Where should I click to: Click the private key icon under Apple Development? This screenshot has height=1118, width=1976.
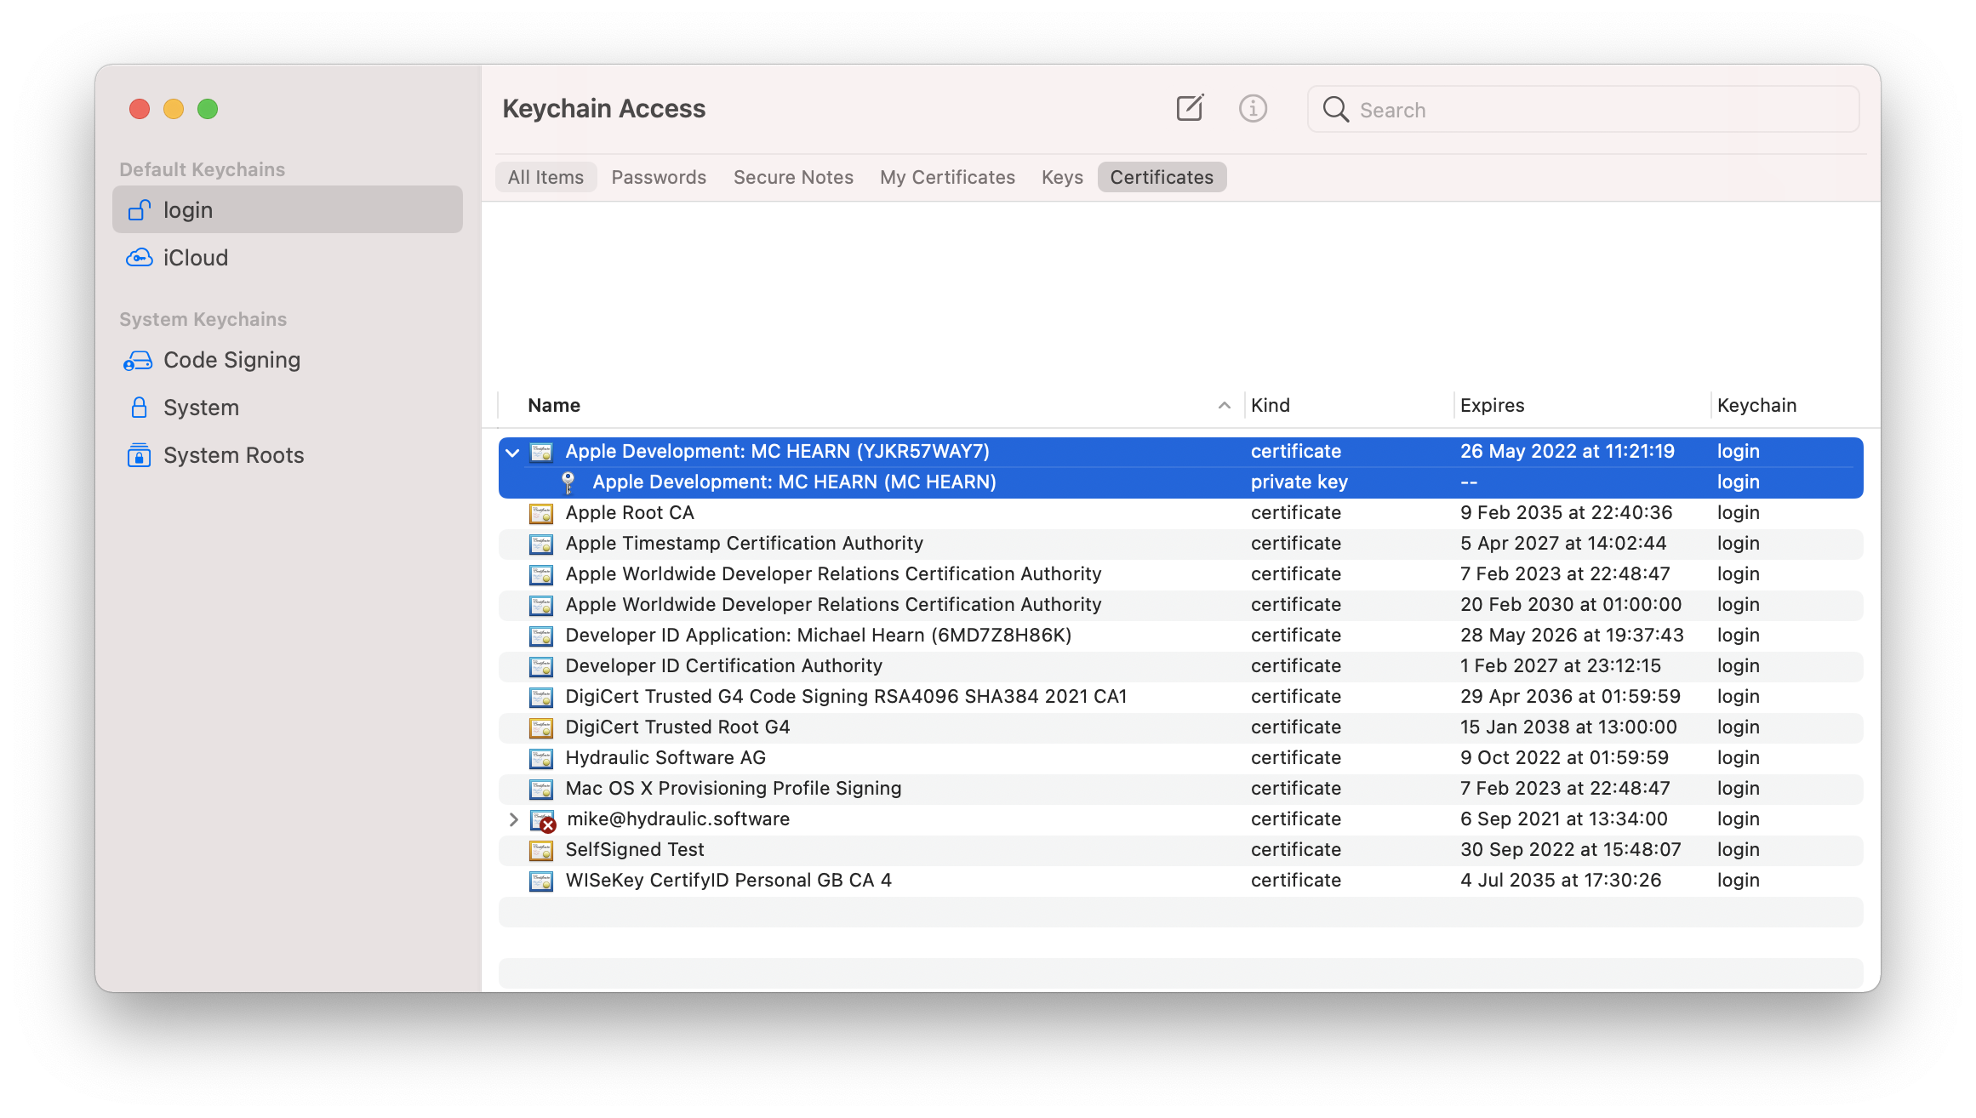567,482
